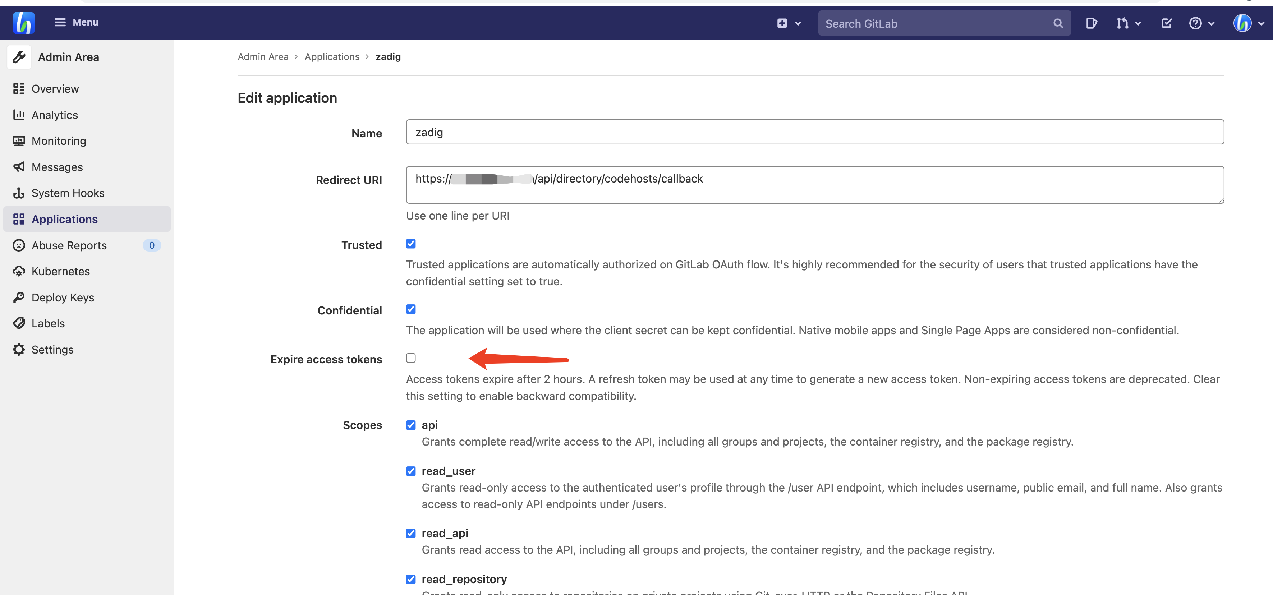This screenshot has width=1273, height=595.
Task: Disable the Confidential setting
Action: [x=411, y=309]
